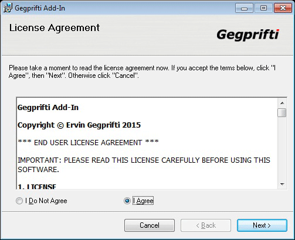Click the grayed-out Back button
This screenshot has height=240, width=295.
click(x=206, y=225)
